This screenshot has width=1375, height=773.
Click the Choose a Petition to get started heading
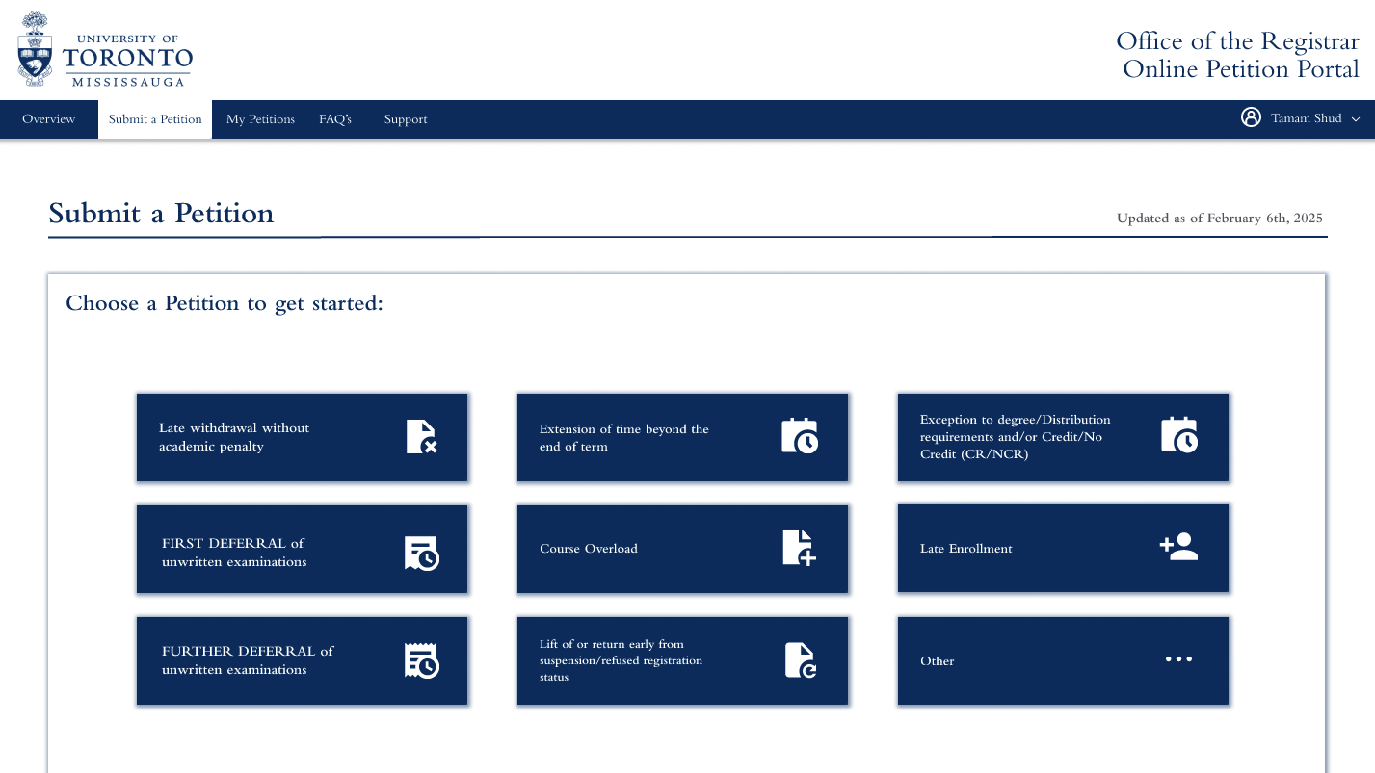coord(225,303)
